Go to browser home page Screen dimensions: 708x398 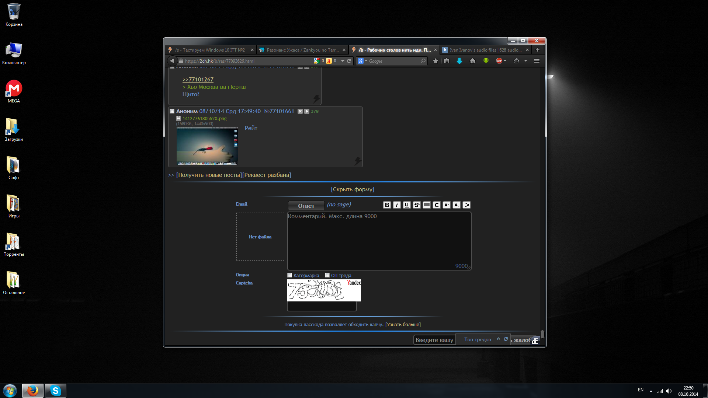pos(473,61)
